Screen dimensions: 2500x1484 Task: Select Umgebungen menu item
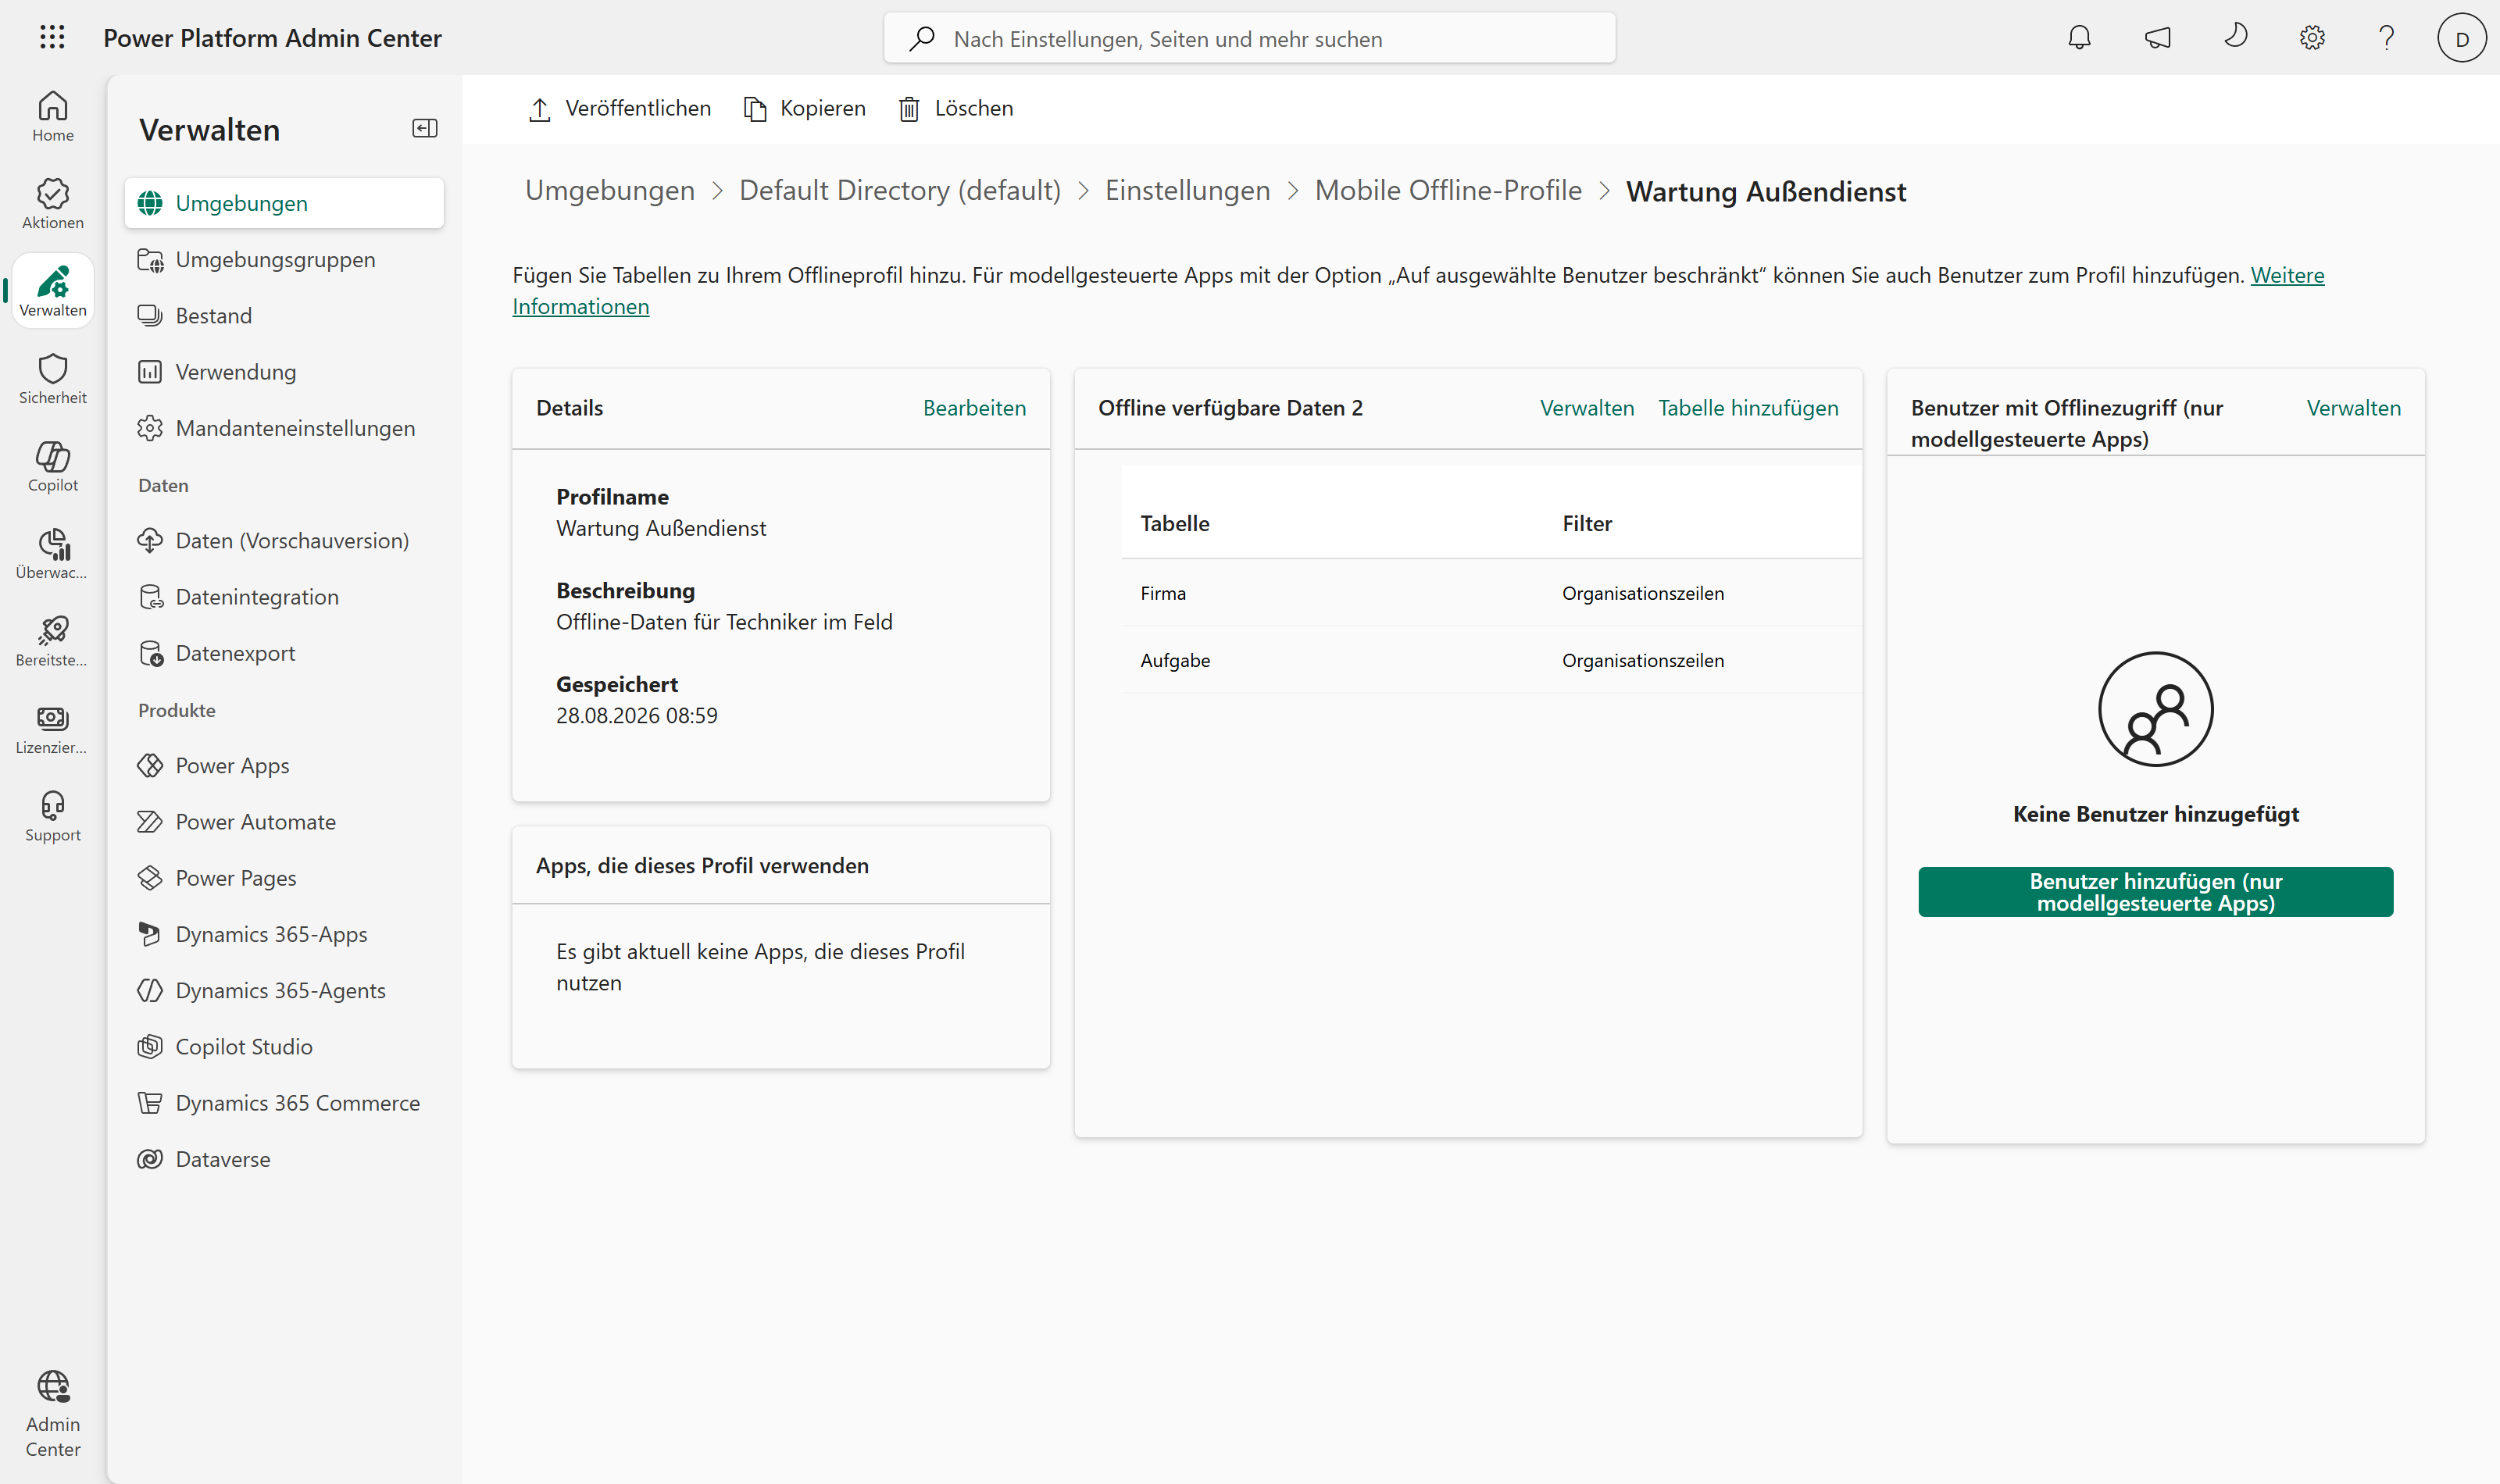[284, 203]
